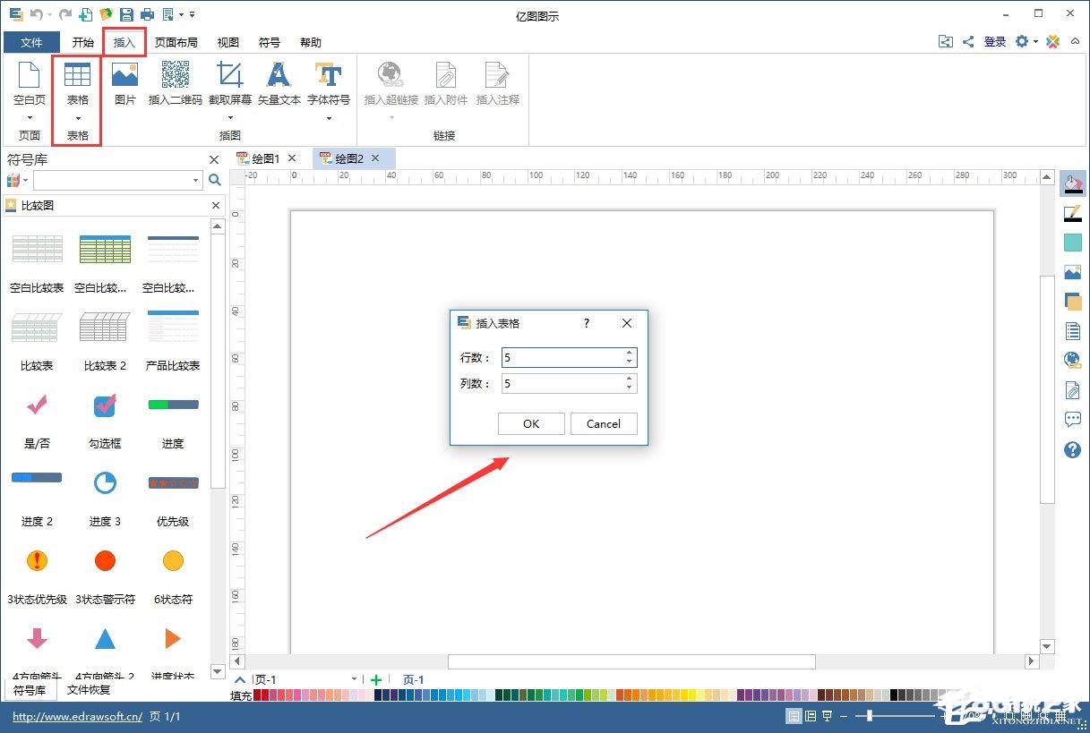The height and width of the screenshot is (733, 1090).
Task: Click the 字体符号 font symbol icon
Action: [329, 75]
